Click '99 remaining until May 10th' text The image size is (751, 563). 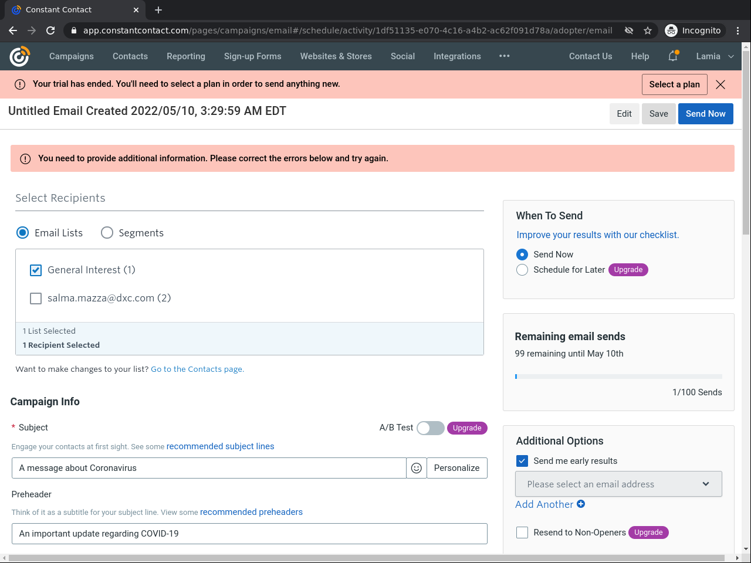569,354
